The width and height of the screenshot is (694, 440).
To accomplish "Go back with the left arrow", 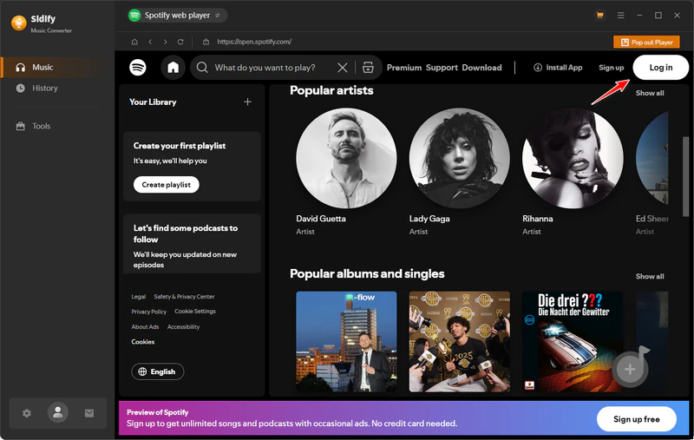I will click(150, 42).
